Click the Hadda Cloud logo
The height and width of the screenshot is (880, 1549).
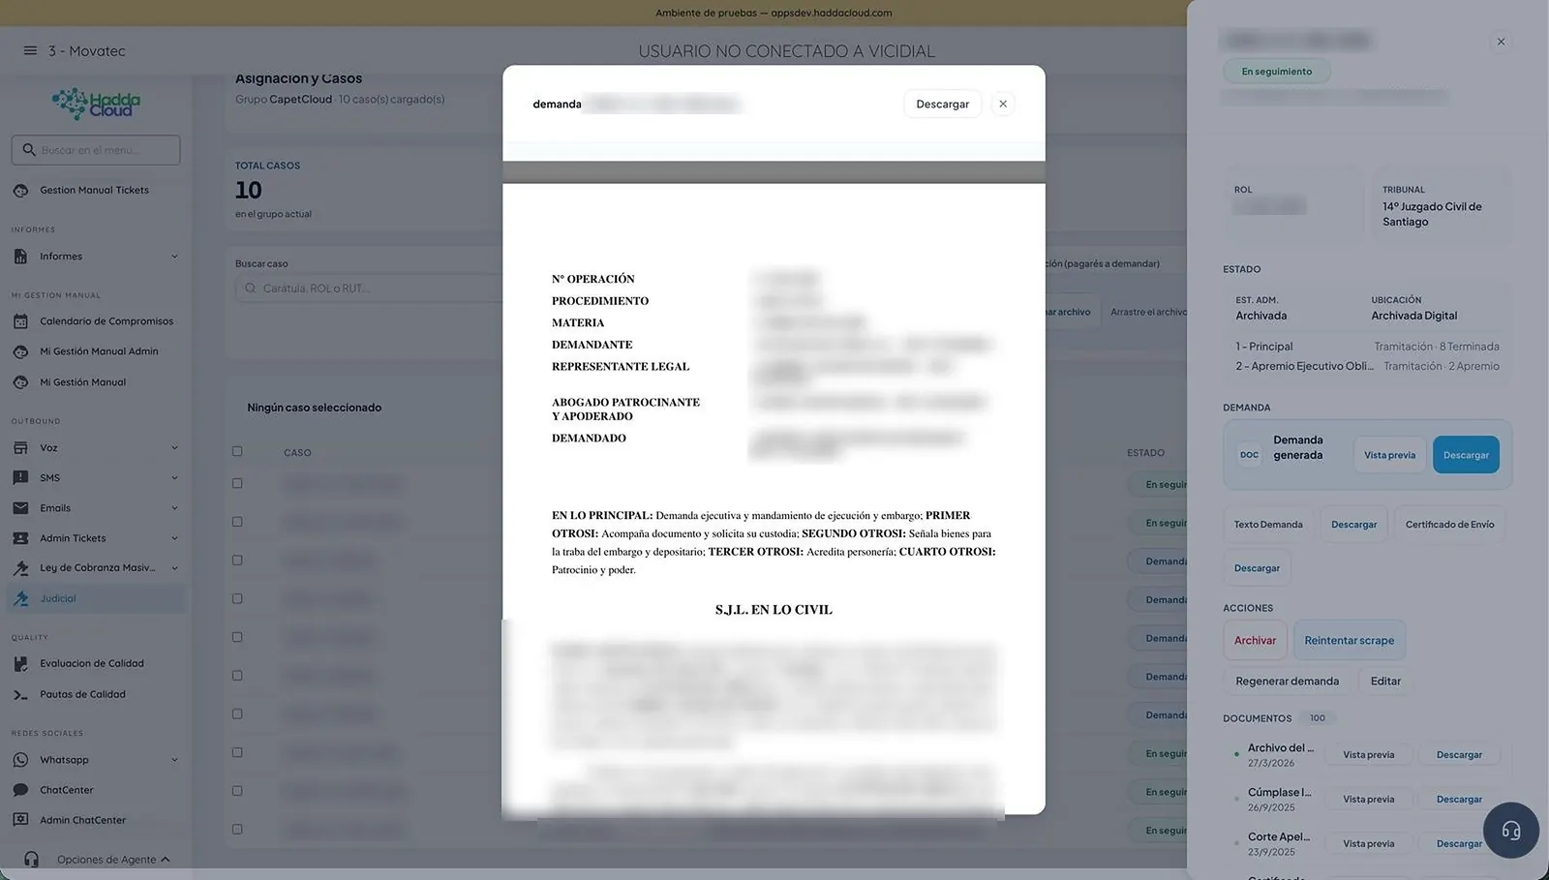click(x=96, y=104)
